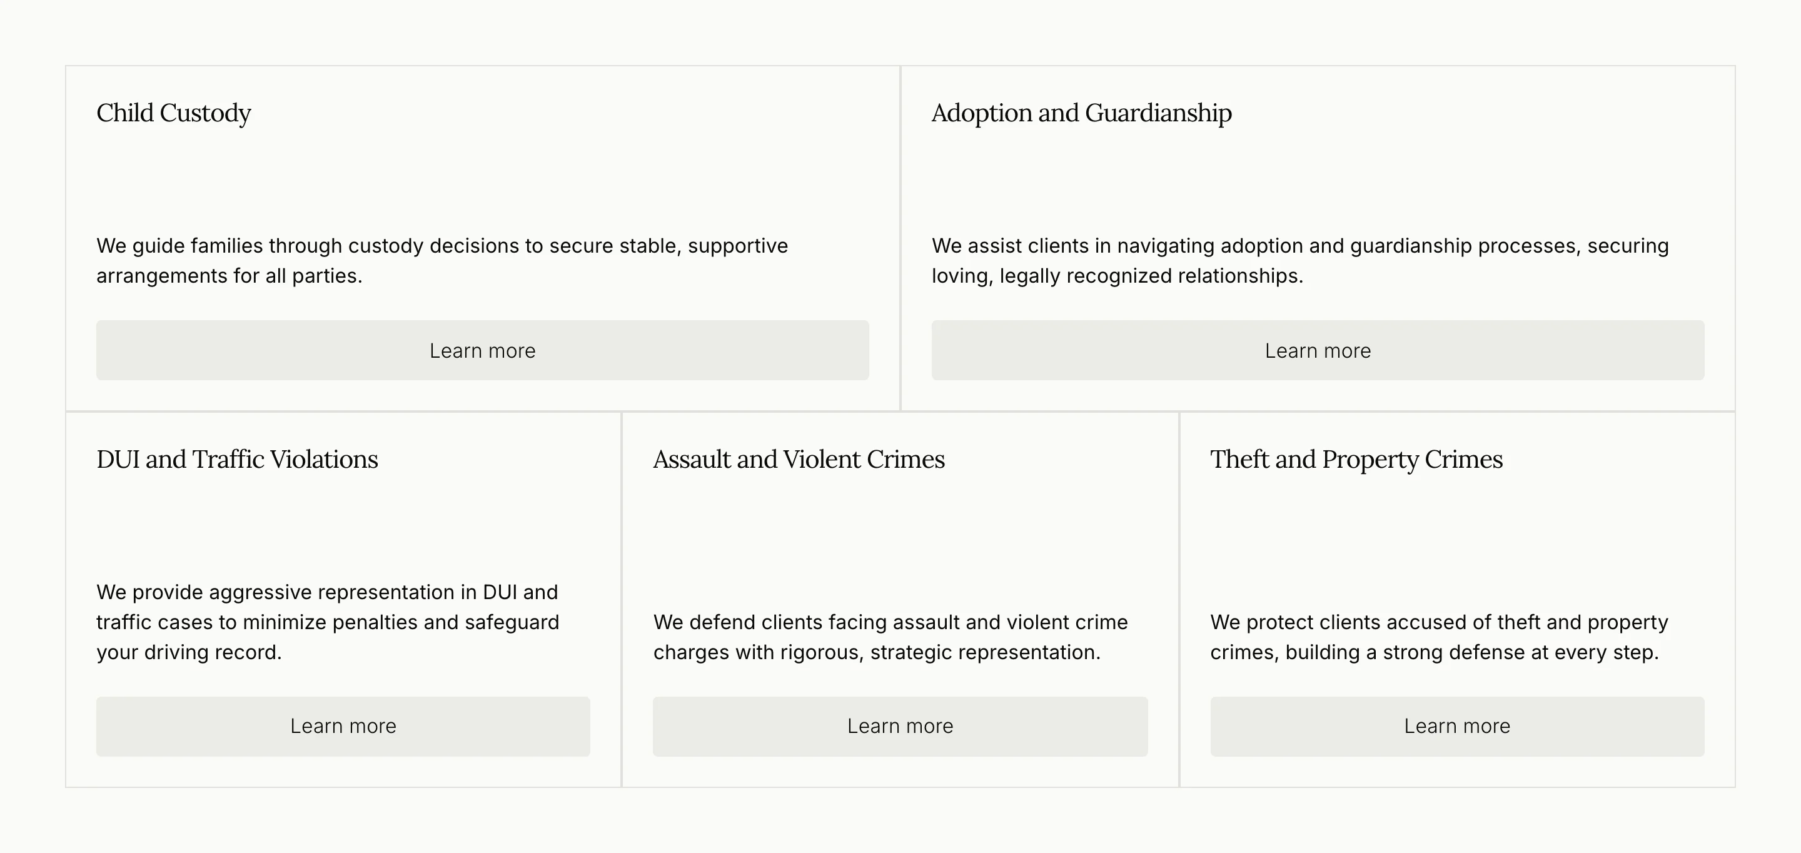Screen dimensions: 1801x853
Task: Select the Assault and Violent Crimes title
Action: [x=799, y=460]
